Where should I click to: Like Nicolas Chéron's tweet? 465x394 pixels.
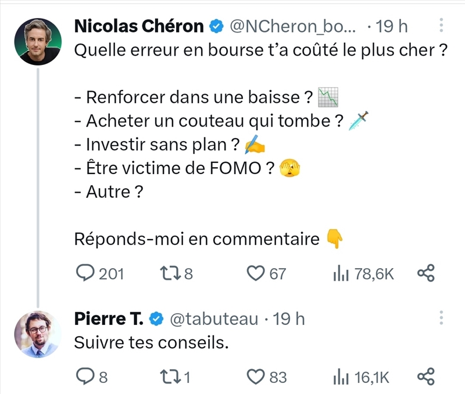(256, 273)
